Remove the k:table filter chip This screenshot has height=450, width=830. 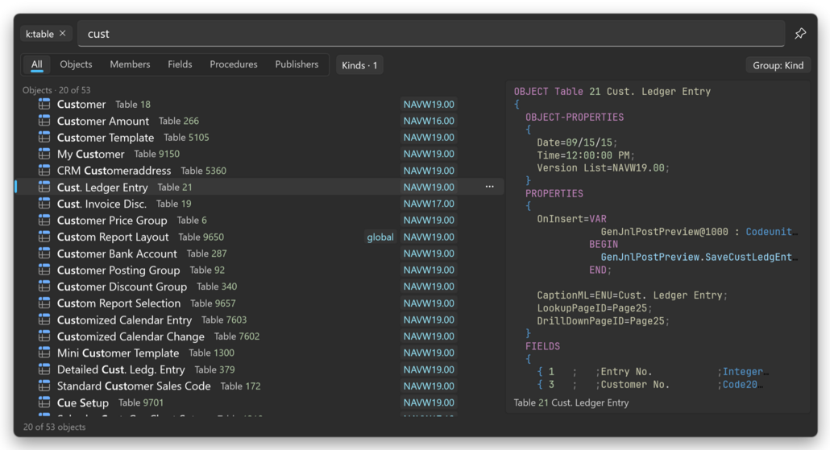63,33
